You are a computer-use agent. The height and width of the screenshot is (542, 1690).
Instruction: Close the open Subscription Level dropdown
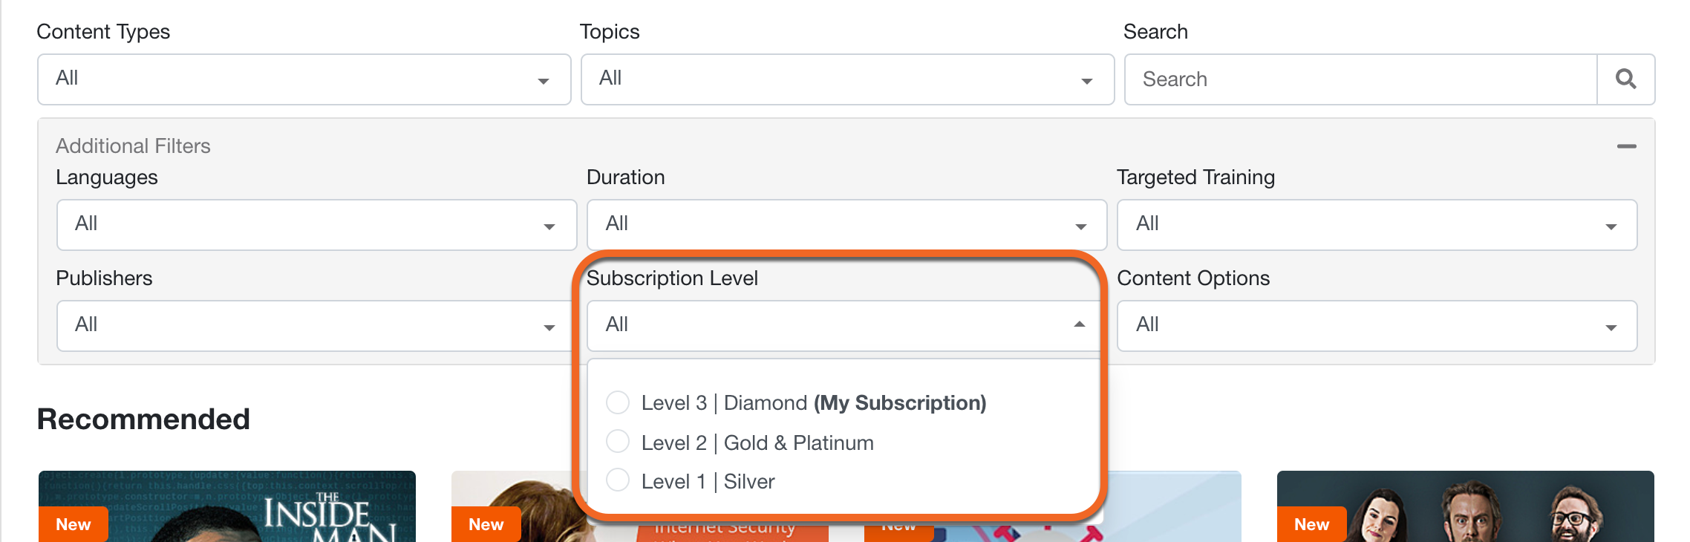[844, 326]
